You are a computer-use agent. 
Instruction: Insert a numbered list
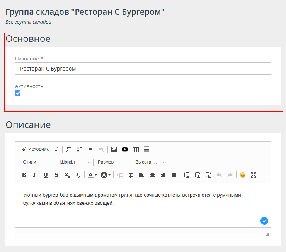pyautogui.click(x=69, y=149)
